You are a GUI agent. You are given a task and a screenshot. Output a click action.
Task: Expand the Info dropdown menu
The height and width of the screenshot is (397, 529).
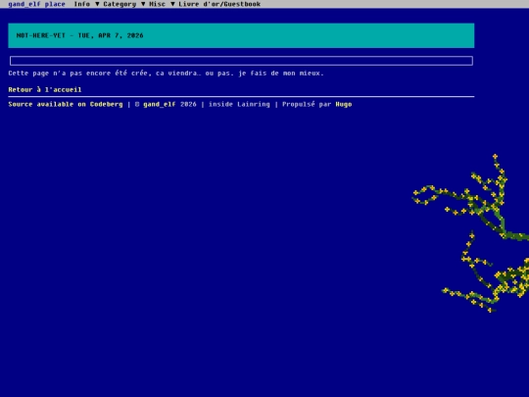pyautogui.click(x=87, y=4)
